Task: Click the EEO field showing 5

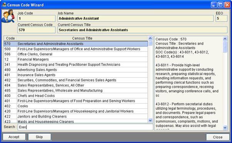Action: pyautogui.click(x=221, y=18)
